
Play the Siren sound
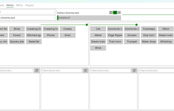[x=68, y=35]
